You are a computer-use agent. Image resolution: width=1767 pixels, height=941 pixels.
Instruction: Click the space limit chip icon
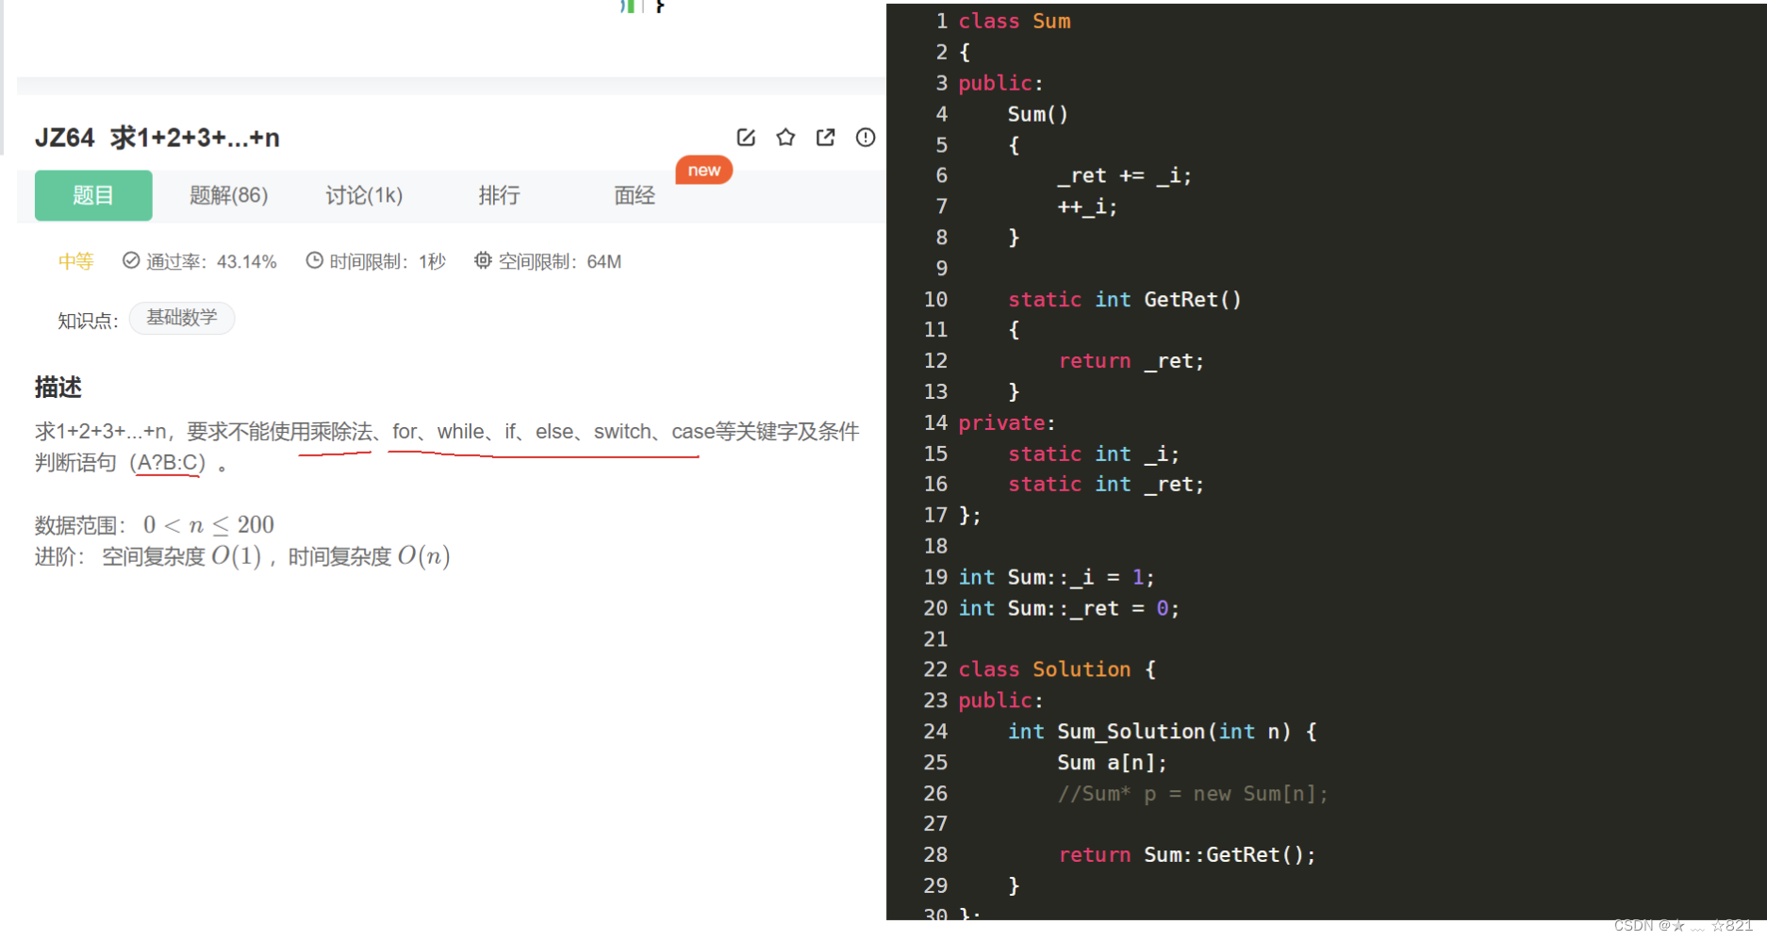pos(483,260)
